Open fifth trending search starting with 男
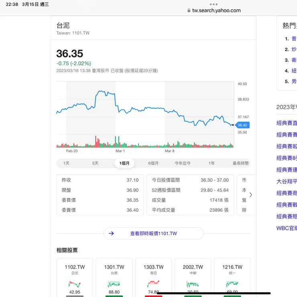 [294, 81]
